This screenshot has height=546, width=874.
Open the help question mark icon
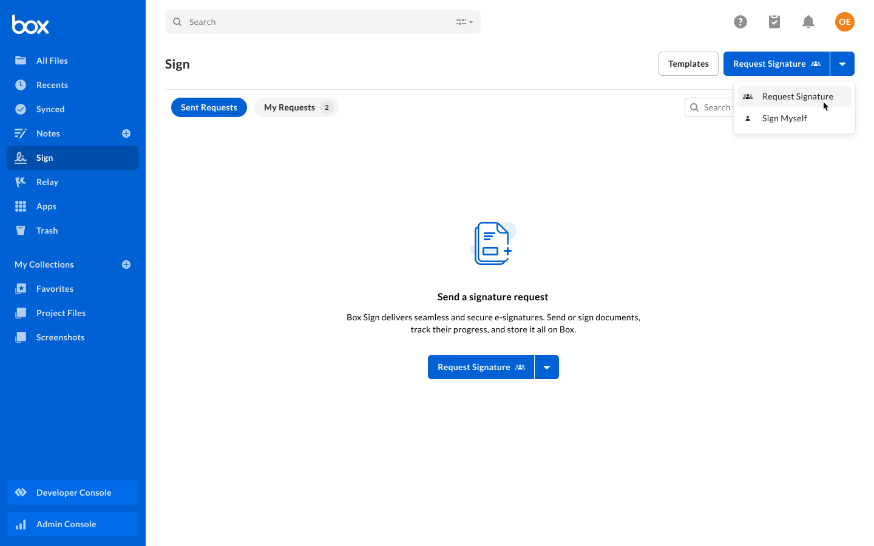[x=740, y=22]
